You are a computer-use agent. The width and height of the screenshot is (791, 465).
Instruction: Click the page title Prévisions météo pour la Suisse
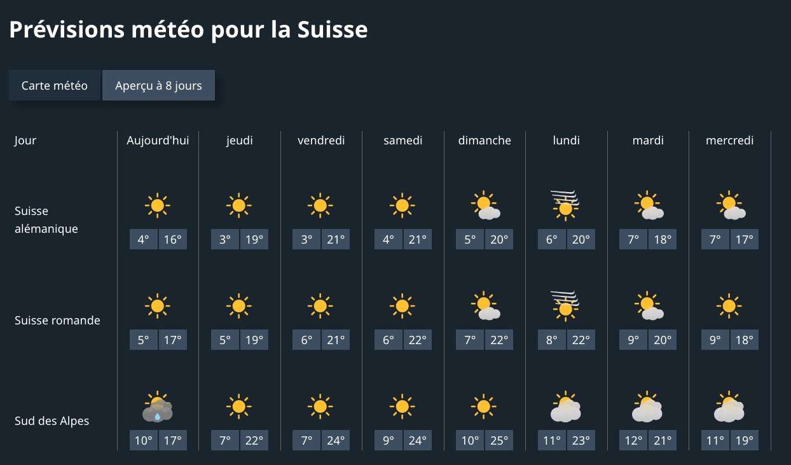point(188,29)
